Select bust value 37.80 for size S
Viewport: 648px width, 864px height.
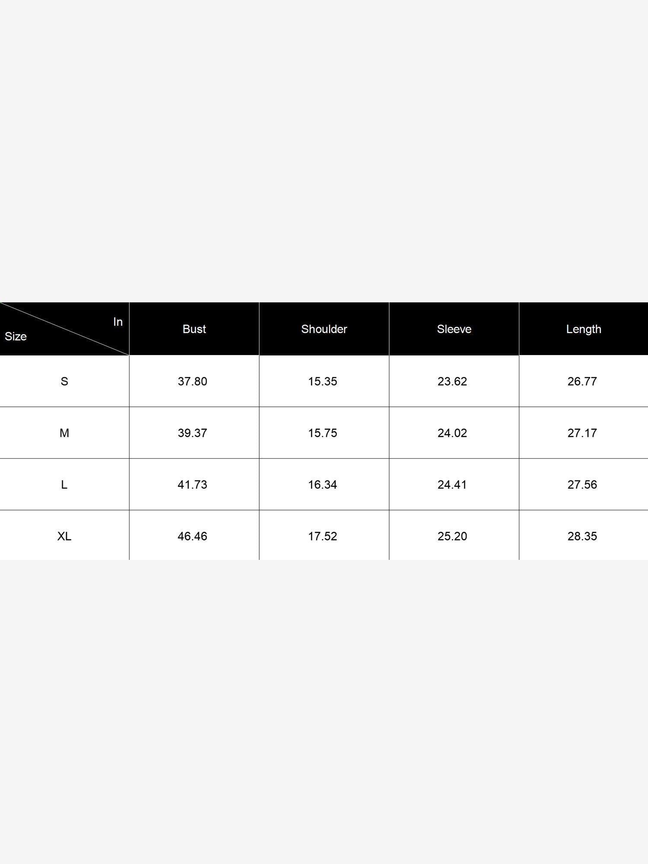point(192,381)
